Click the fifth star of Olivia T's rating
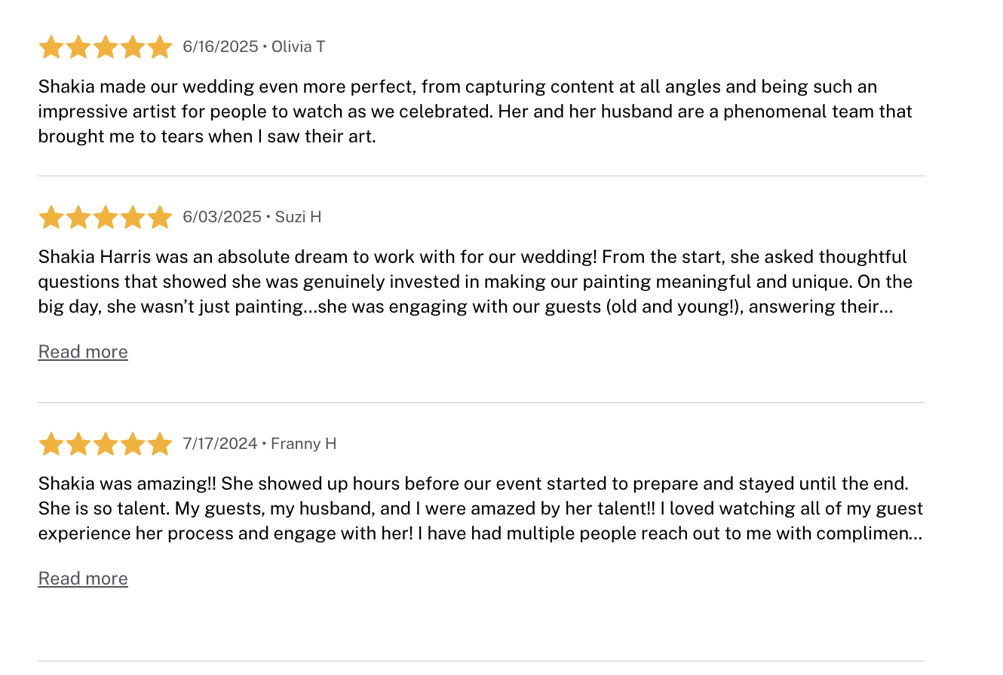Image resolution: width=1003 pixels, height=675 pixels. pos(160,47)
